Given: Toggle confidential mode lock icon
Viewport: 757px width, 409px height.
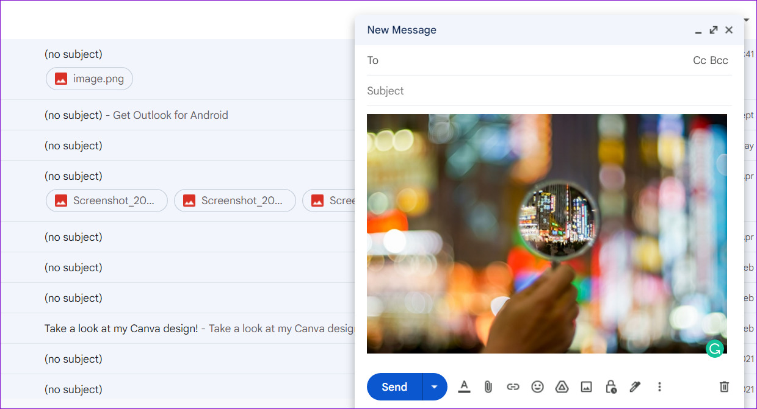Looking at the screenshot, I should pyautogui.click(x=610, y=386).
